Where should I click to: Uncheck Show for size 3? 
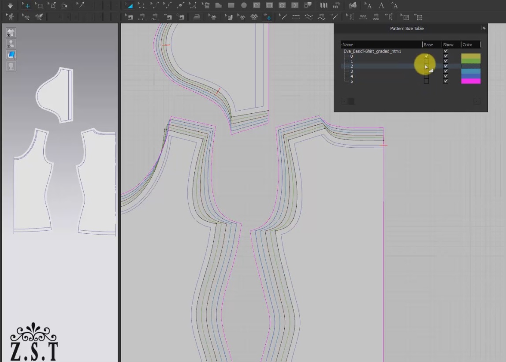pos(446,71)
